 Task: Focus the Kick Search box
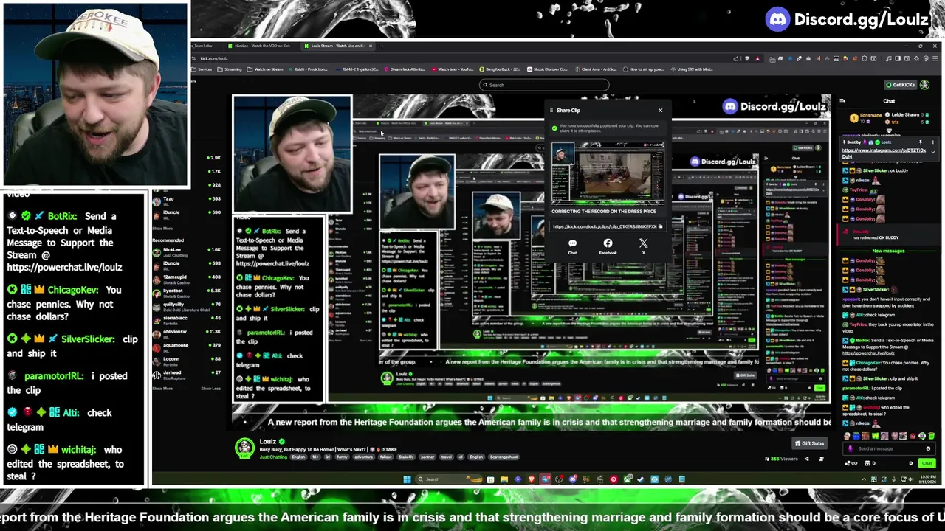click(x=545, y=85)
